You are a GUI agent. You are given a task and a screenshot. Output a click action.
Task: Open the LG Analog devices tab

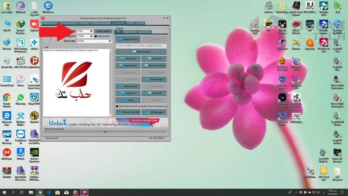69,23
